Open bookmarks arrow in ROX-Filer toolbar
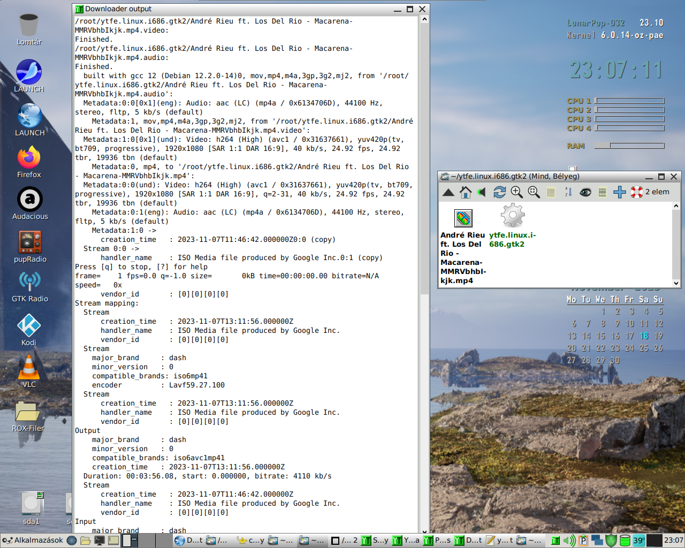This screenshot has width=685, height=548. click(482, 192)
